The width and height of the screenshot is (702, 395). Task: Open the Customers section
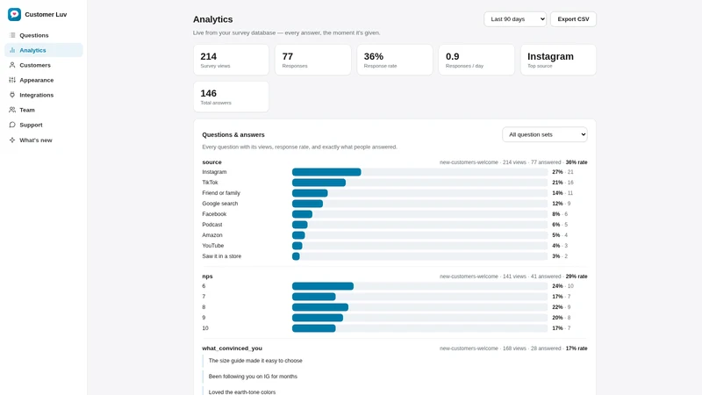coord(43,65)
